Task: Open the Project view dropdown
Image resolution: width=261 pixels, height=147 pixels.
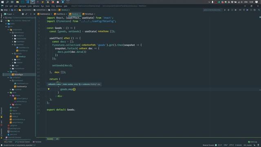Action: point(9,14)
